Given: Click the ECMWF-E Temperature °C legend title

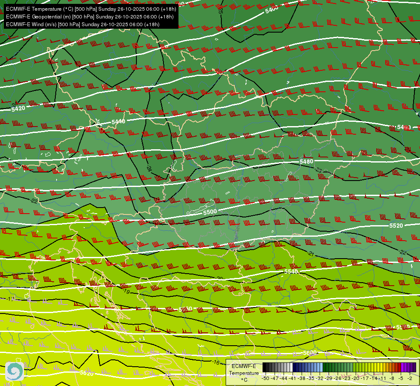Looking at the screenshot, I should click(244, 373).
